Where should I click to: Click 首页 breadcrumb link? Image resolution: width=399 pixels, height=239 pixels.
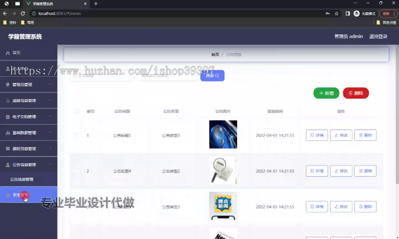click(215, 54)
